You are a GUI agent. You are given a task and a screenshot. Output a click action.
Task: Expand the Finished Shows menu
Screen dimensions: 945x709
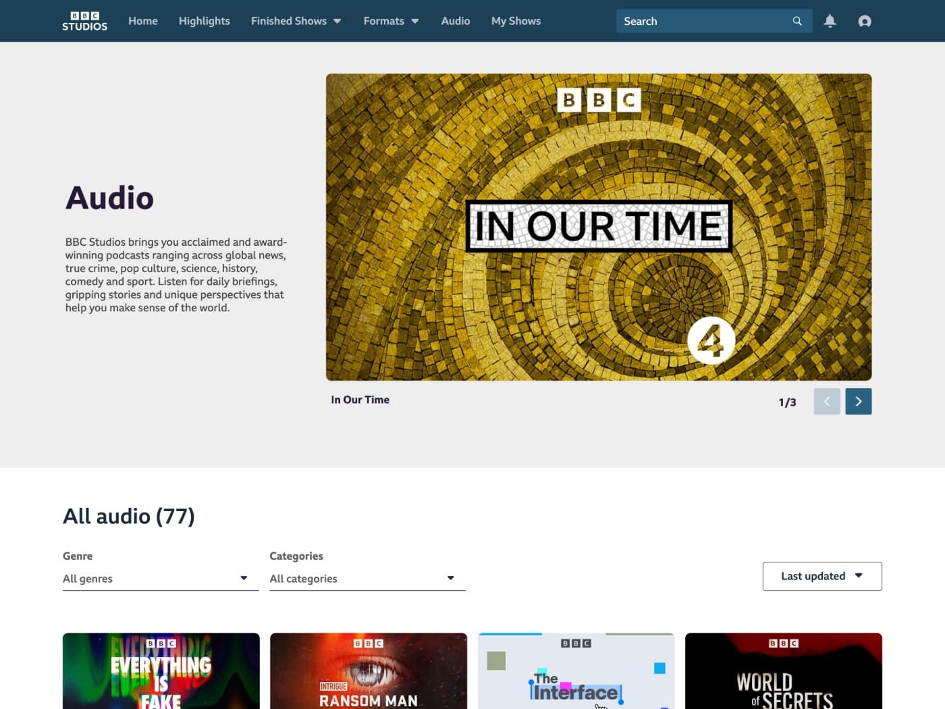296,21
